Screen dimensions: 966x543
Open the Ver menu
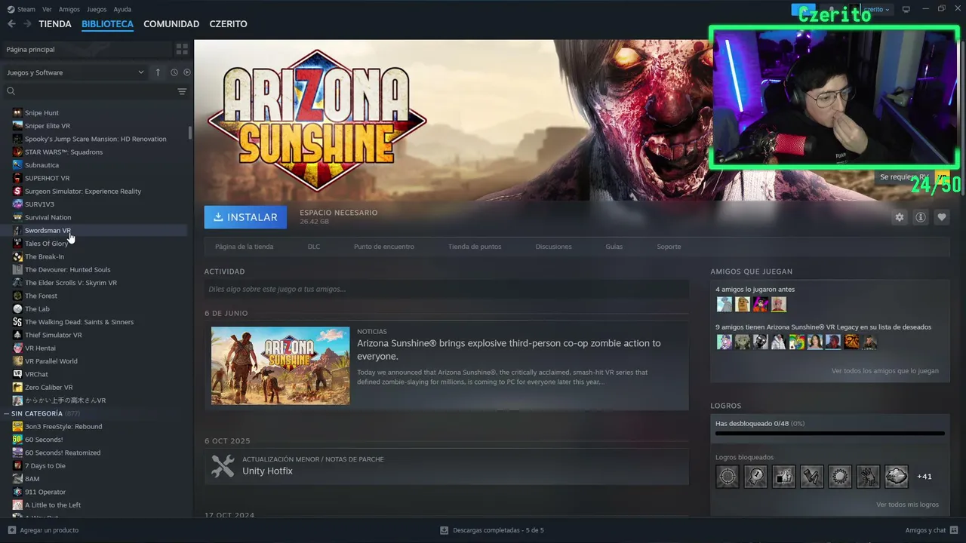[x=47, y=9]
